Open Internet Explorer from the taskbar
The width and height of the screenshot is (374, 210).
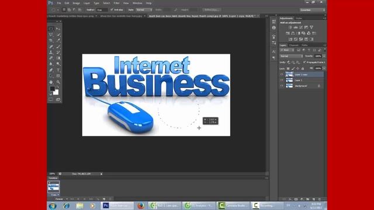click(x=66, y=205)
